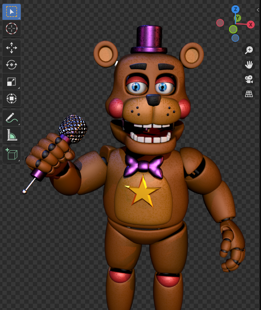The height and width of the screenshot is (310, 261).
Task: Select the Scale tool
Action: tap(12, 82)
